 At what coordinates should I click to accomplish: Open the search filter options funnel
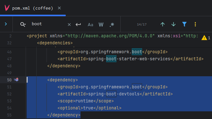pos(184,24)
